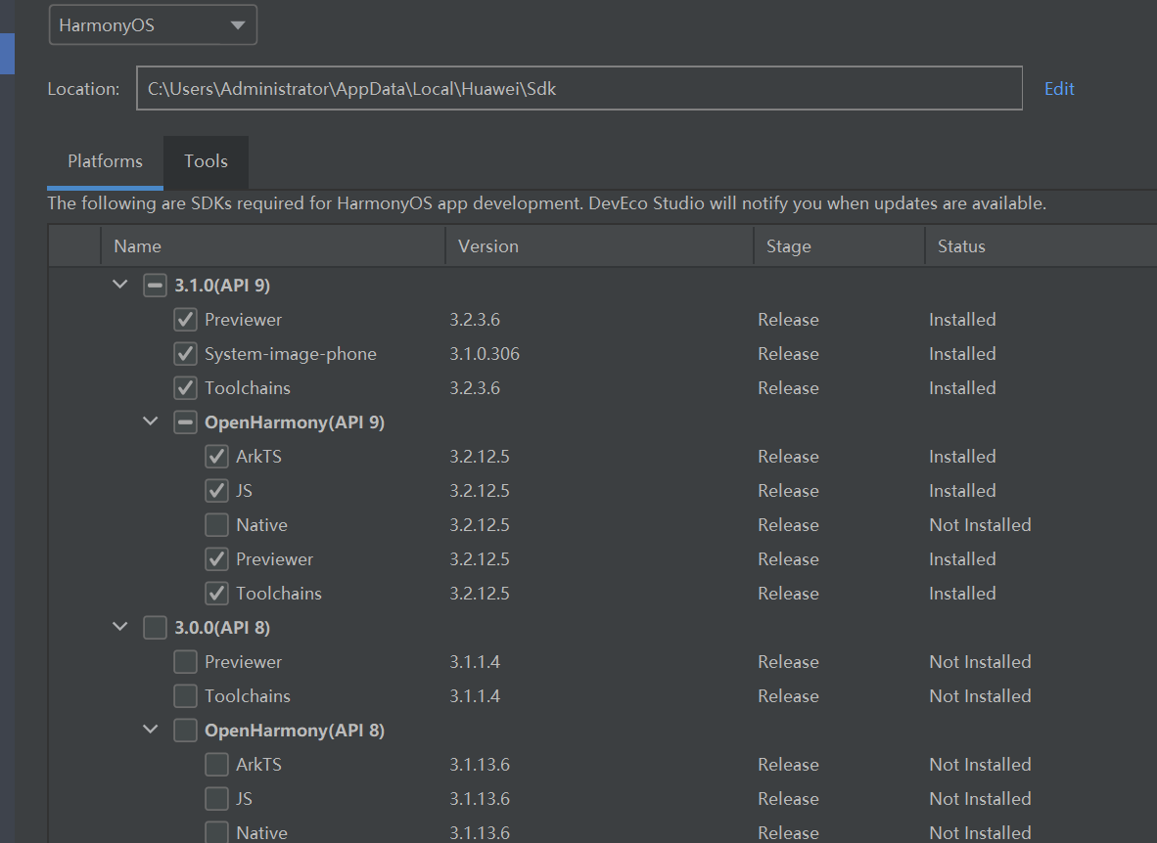Viewport: 1157px width, 843px height.
Task: Click the Stage column header
Action: click(x=839, y=246)
